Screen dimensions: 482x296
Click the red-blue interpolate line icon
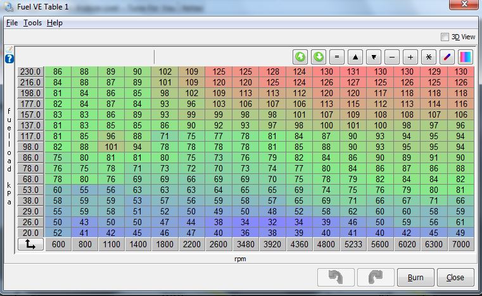pos(447,57)
